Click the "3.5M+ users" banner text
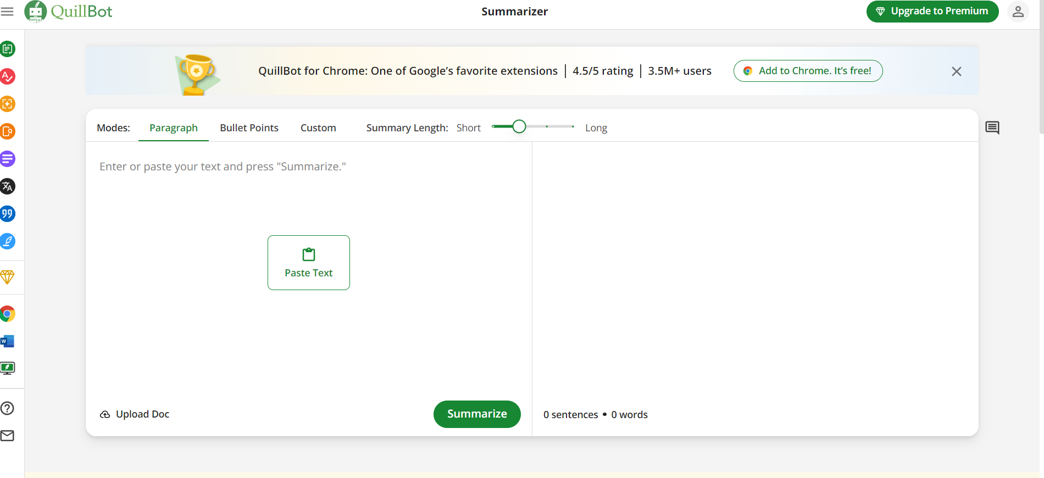This screenshot has width=1044, height=478. [x=680, y=71]
